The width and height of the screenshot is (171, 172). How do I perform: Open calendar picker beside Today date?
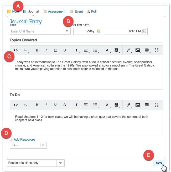tap(98, 31)
